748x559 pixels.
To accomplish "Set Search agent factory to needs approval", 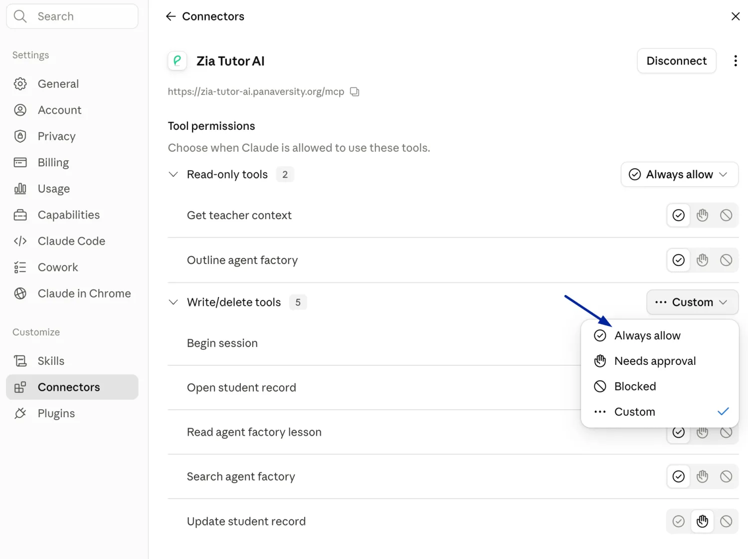I will [x=703, y=477].
